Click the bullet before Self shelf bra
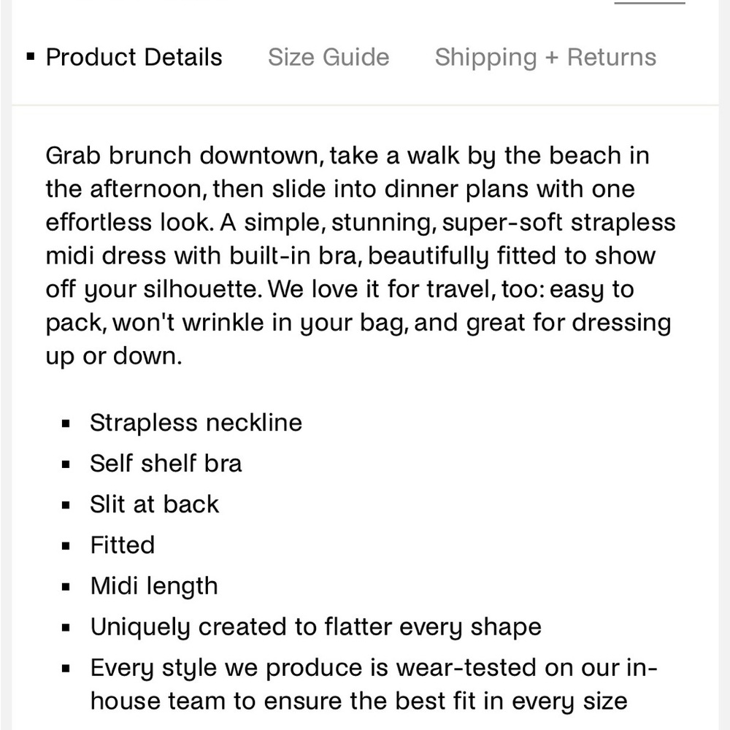This screenshot has width=730, height=730. 66,464
